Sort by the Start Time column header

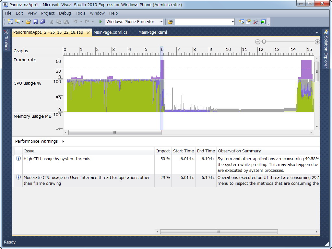coord(184,151)
